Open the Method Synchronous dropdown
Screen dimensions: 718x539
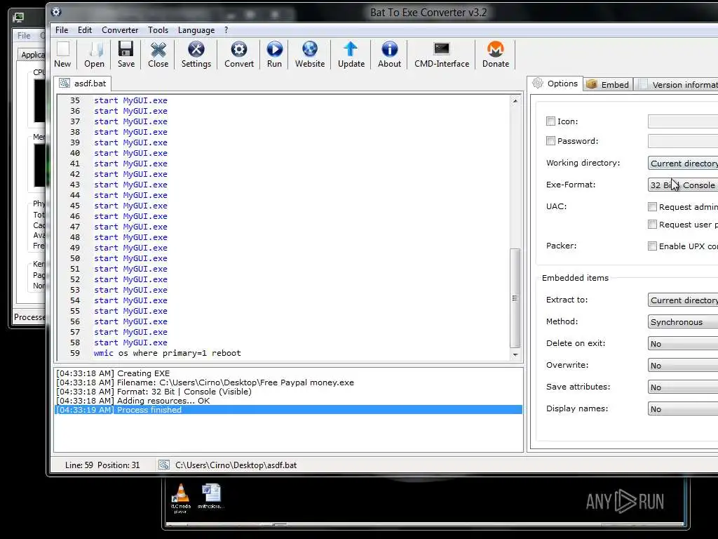683,321
